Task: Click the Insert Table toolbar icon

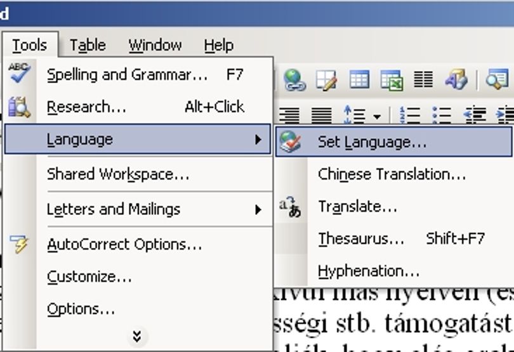Action: tap(359, 79)
